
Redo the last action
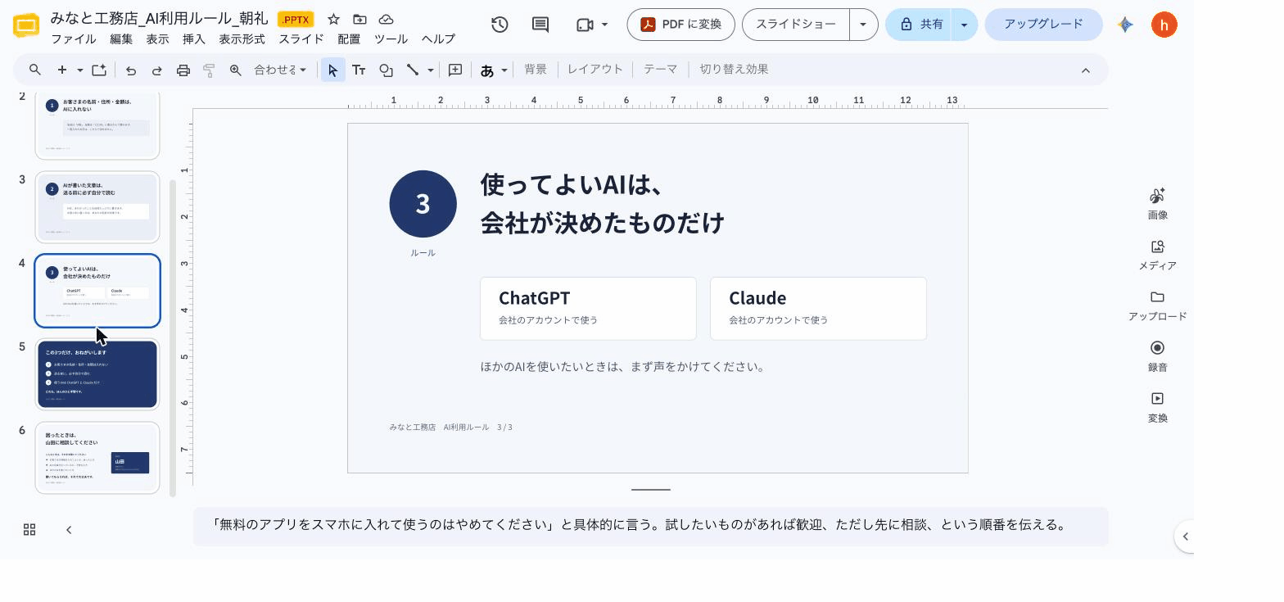coord(157,70)
